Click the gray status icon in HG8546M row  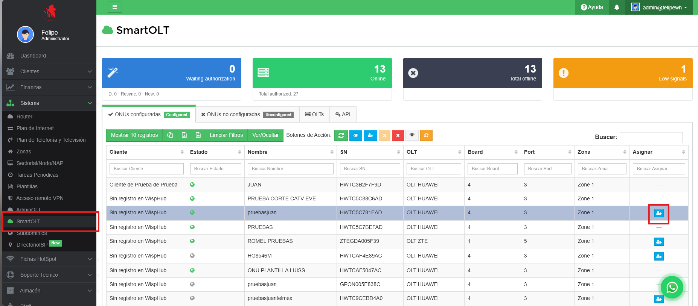(x=192, y=256)
